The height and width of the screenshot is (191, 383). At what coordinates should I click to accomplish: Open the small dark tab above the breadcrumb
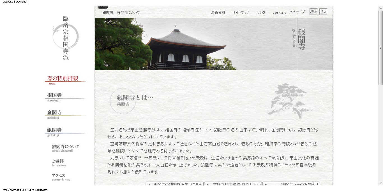(103, 7)
